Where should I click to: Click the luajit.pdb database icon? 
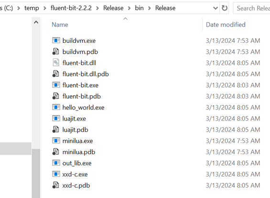coord(55,129)
